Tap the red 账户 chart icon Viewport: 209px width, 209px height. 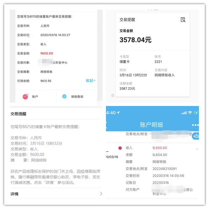(x=25, y=97)
